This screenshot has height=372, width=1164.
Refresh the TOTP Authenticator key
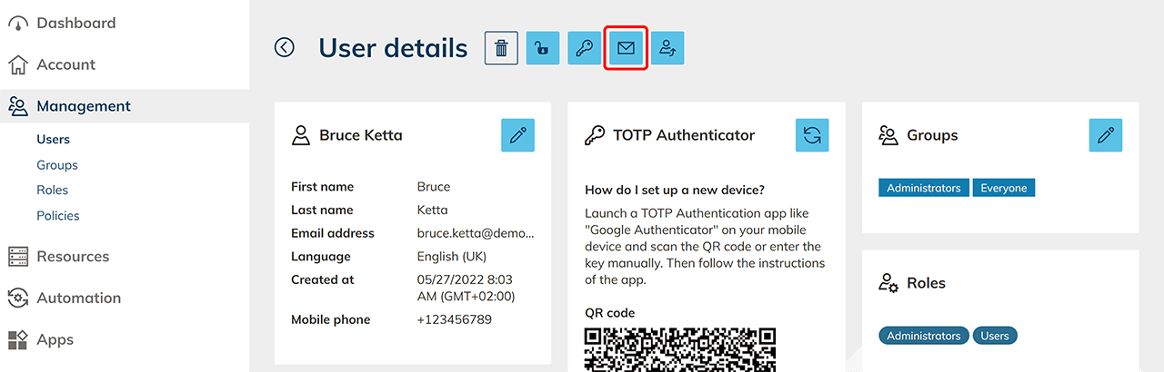pyautogui.click(x=812, y=135)
